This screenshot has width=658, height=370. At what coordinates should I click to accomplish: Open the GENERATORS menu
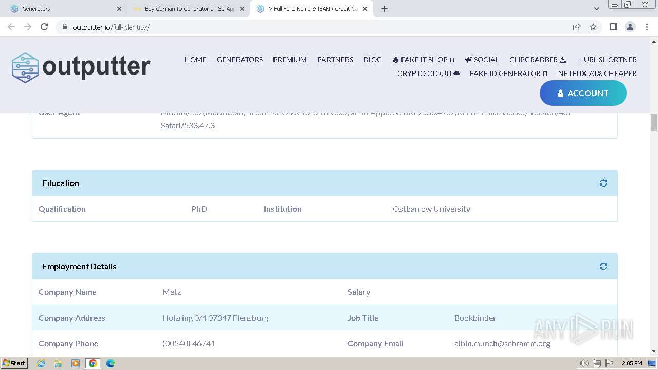(240, 60)
